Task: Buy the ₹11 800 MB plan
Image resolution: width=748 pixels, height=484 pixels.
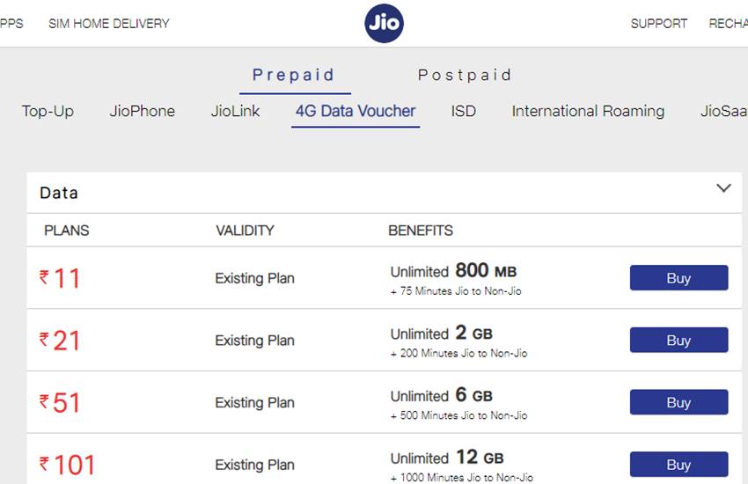Action: pos(678,278)
